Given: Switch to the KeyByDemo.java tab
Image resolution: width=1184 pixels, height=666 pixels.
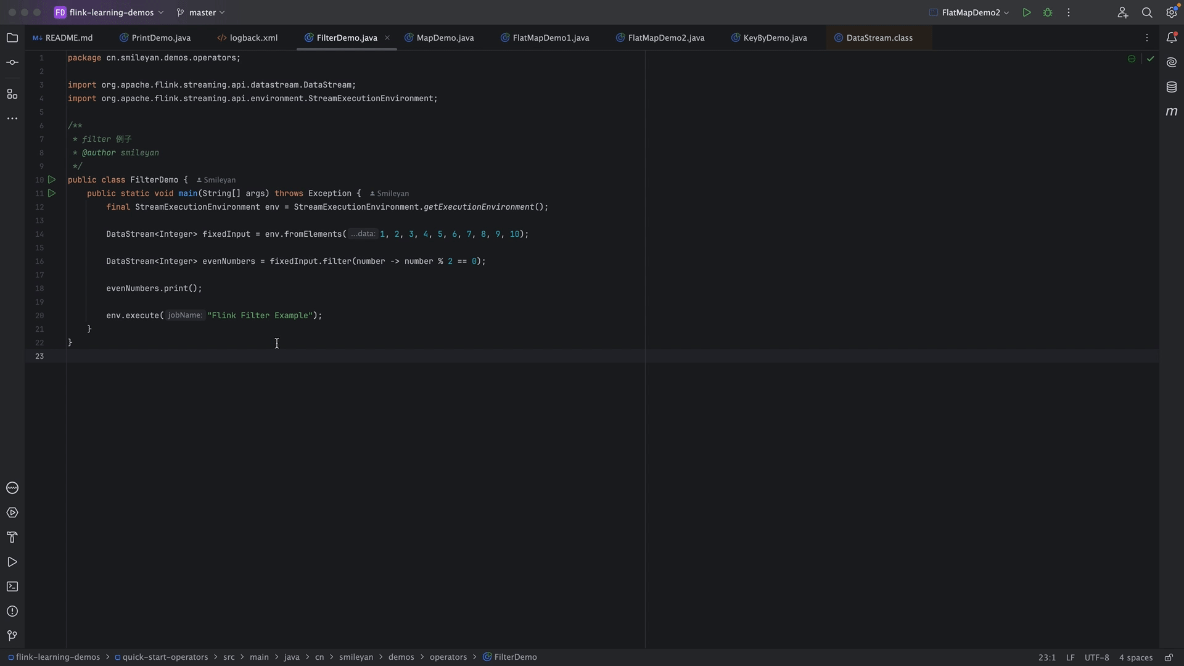Looking at the screenshot, I should (775, 38).
